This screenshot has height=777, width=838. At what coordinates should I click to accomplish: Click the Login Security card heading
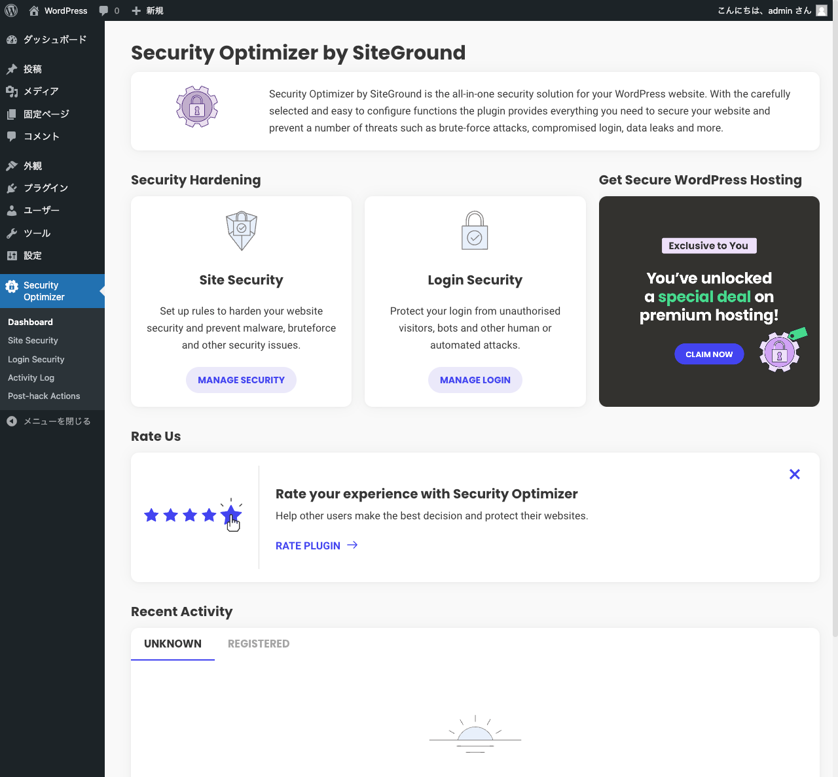[x=475, y=280]
